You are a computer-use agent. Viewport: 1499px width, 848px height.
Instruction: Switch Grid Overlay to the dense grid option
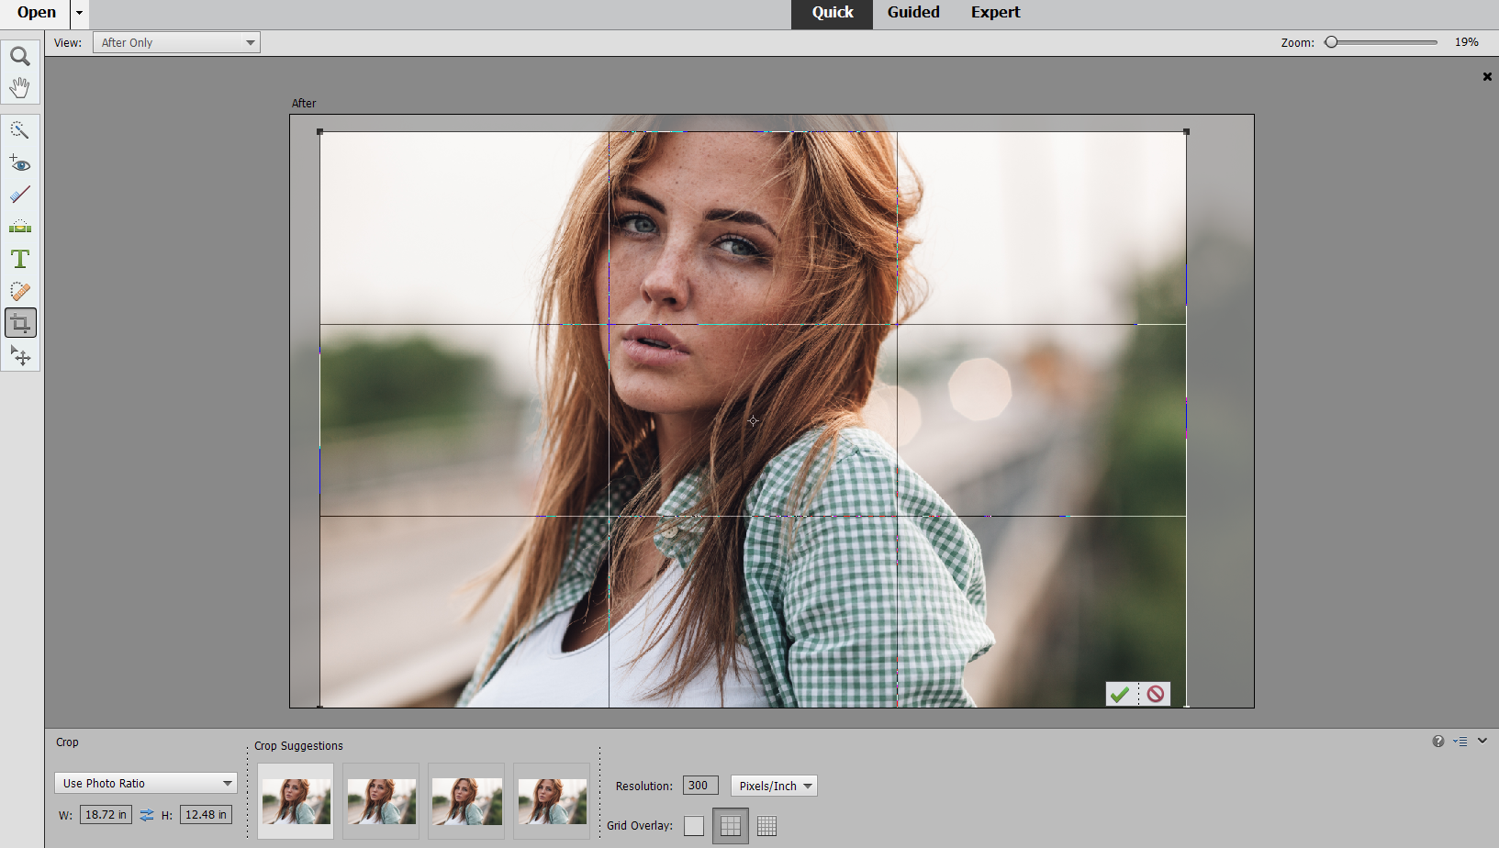pyautogui.click(x=766, y=825)
